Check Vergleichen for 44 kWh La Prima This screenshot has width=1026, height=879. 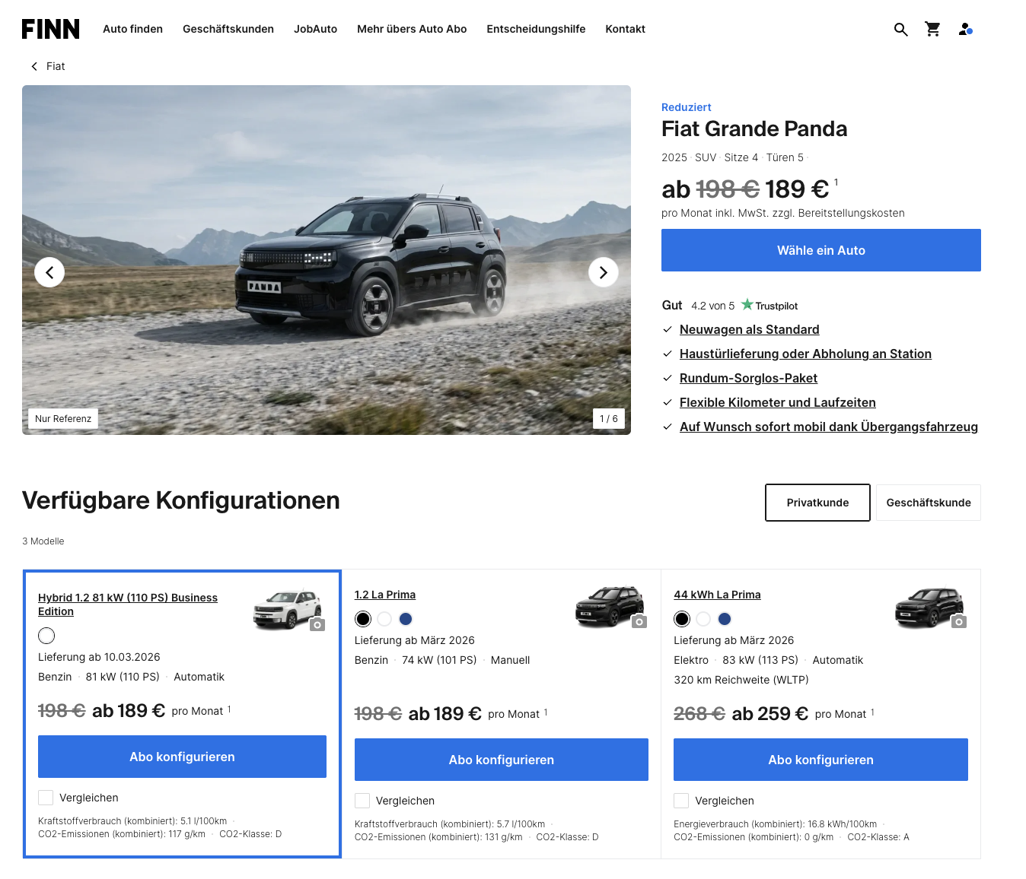click(x=681, y=801)
